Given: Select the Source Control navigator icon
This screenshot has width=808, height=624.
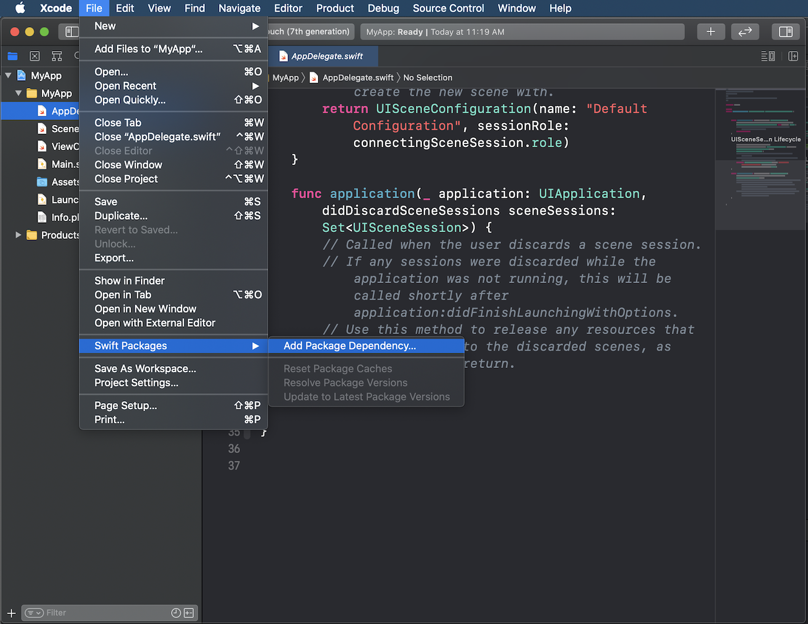Looking at the screenshot, I should point(34,56).
